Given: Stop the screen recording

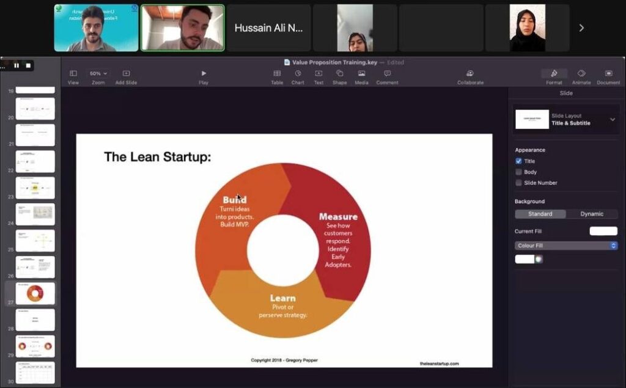Looking at the screenshot, I should (x=28, y=65).
